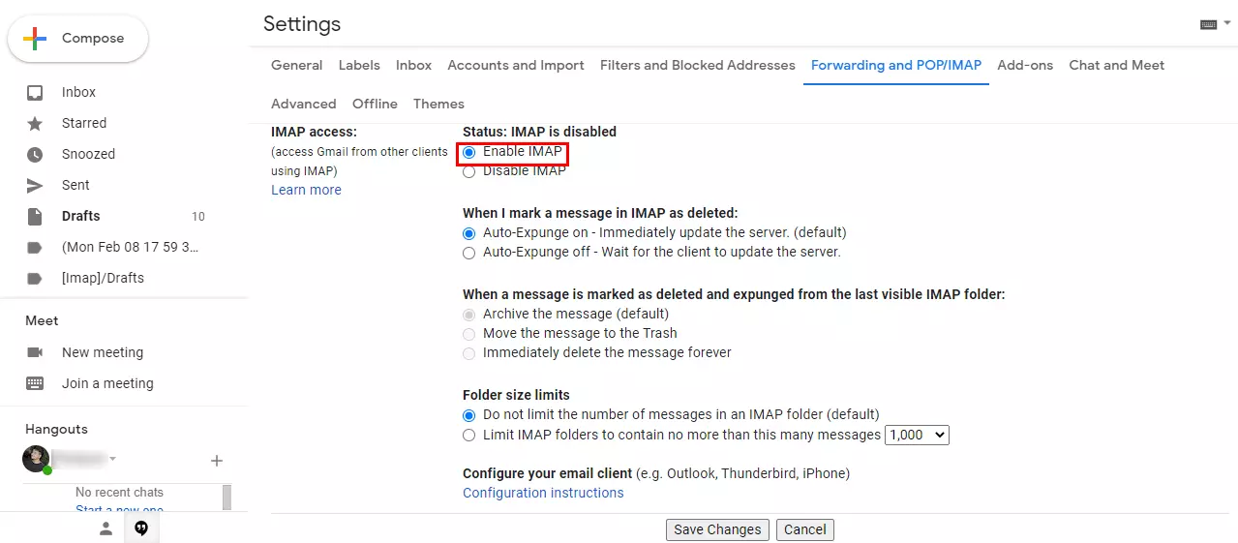
Task: Select Immediately delete the message forever
Action: tap(469, 353)
